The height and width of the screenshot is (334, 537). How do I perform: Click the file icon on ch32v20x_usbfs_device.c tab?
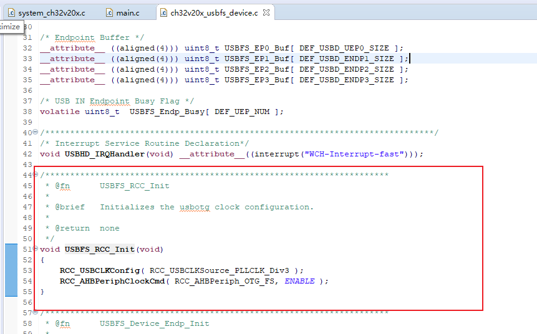point(163,12)
